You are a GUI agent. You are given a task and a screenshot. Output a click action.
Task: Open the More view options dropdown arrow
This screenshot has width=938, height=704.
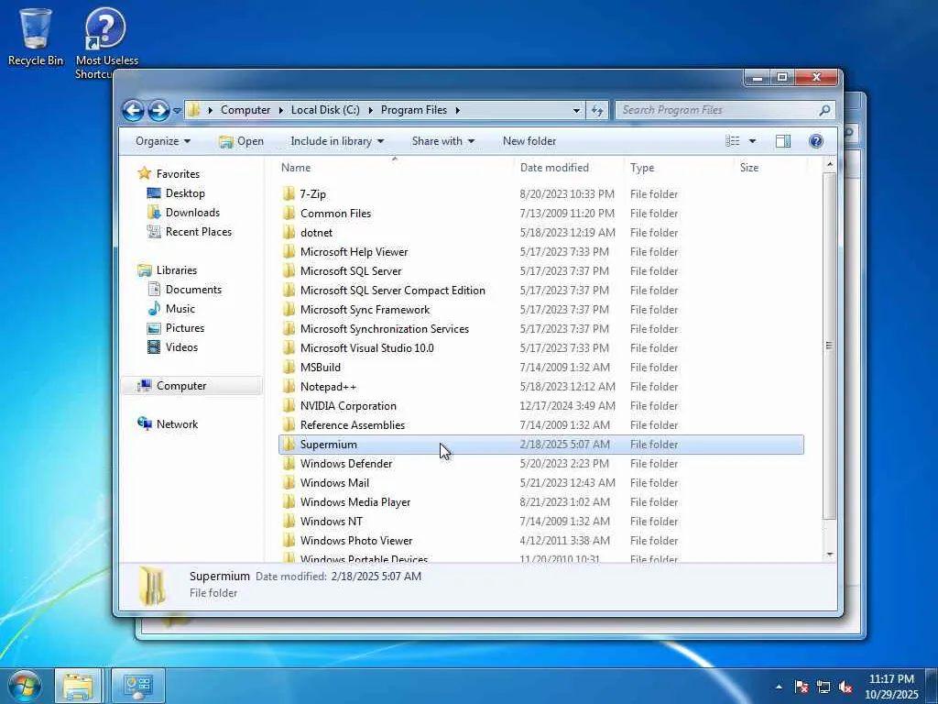752,141
